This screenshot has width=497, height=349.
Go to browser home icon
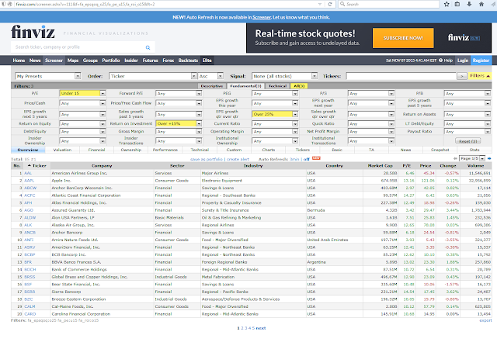click(481, 4)
